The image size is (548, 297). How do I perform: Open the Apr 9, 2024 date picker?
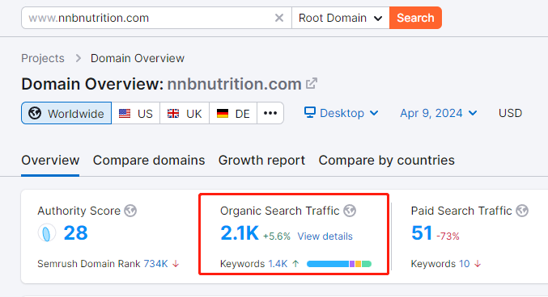[x=439, y=113]
